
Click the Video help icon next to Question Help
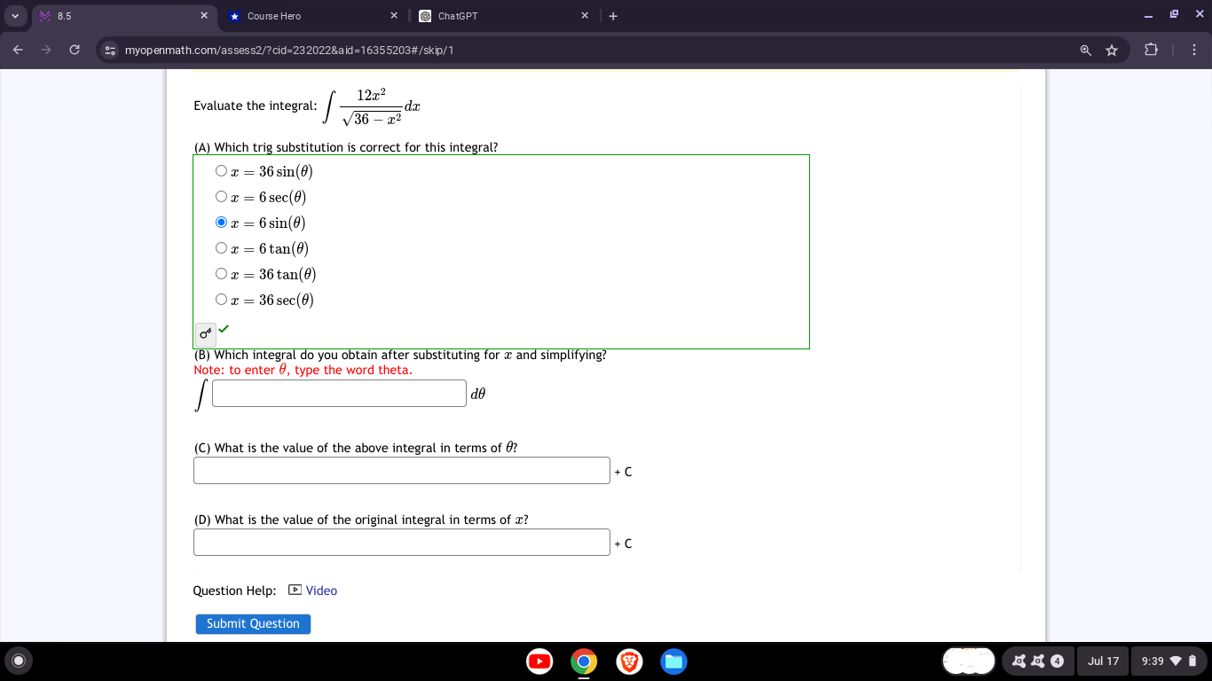coord(293,589)
